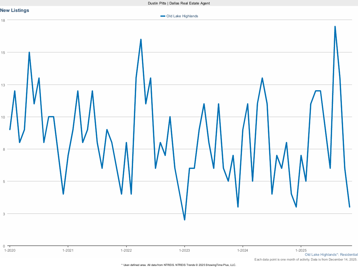358x268 pixels.
Task: Click the NTREIS user-defined area footnote
Action: tap(179, 265)
